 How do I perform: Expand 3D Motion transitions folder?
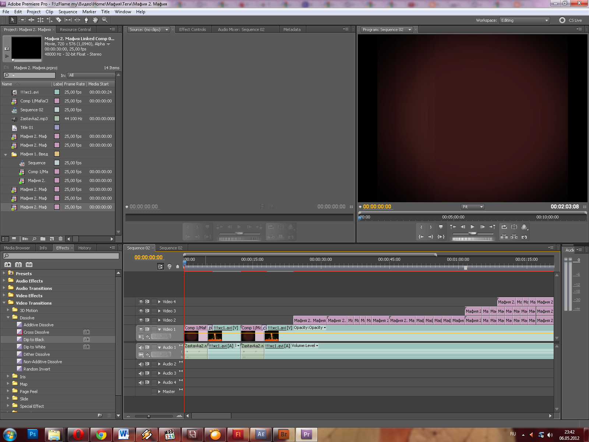[8, 310]
